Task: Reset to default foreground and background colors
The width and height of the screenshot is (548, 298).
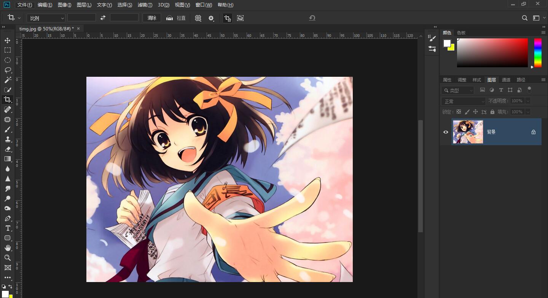Action: (3, 286)
